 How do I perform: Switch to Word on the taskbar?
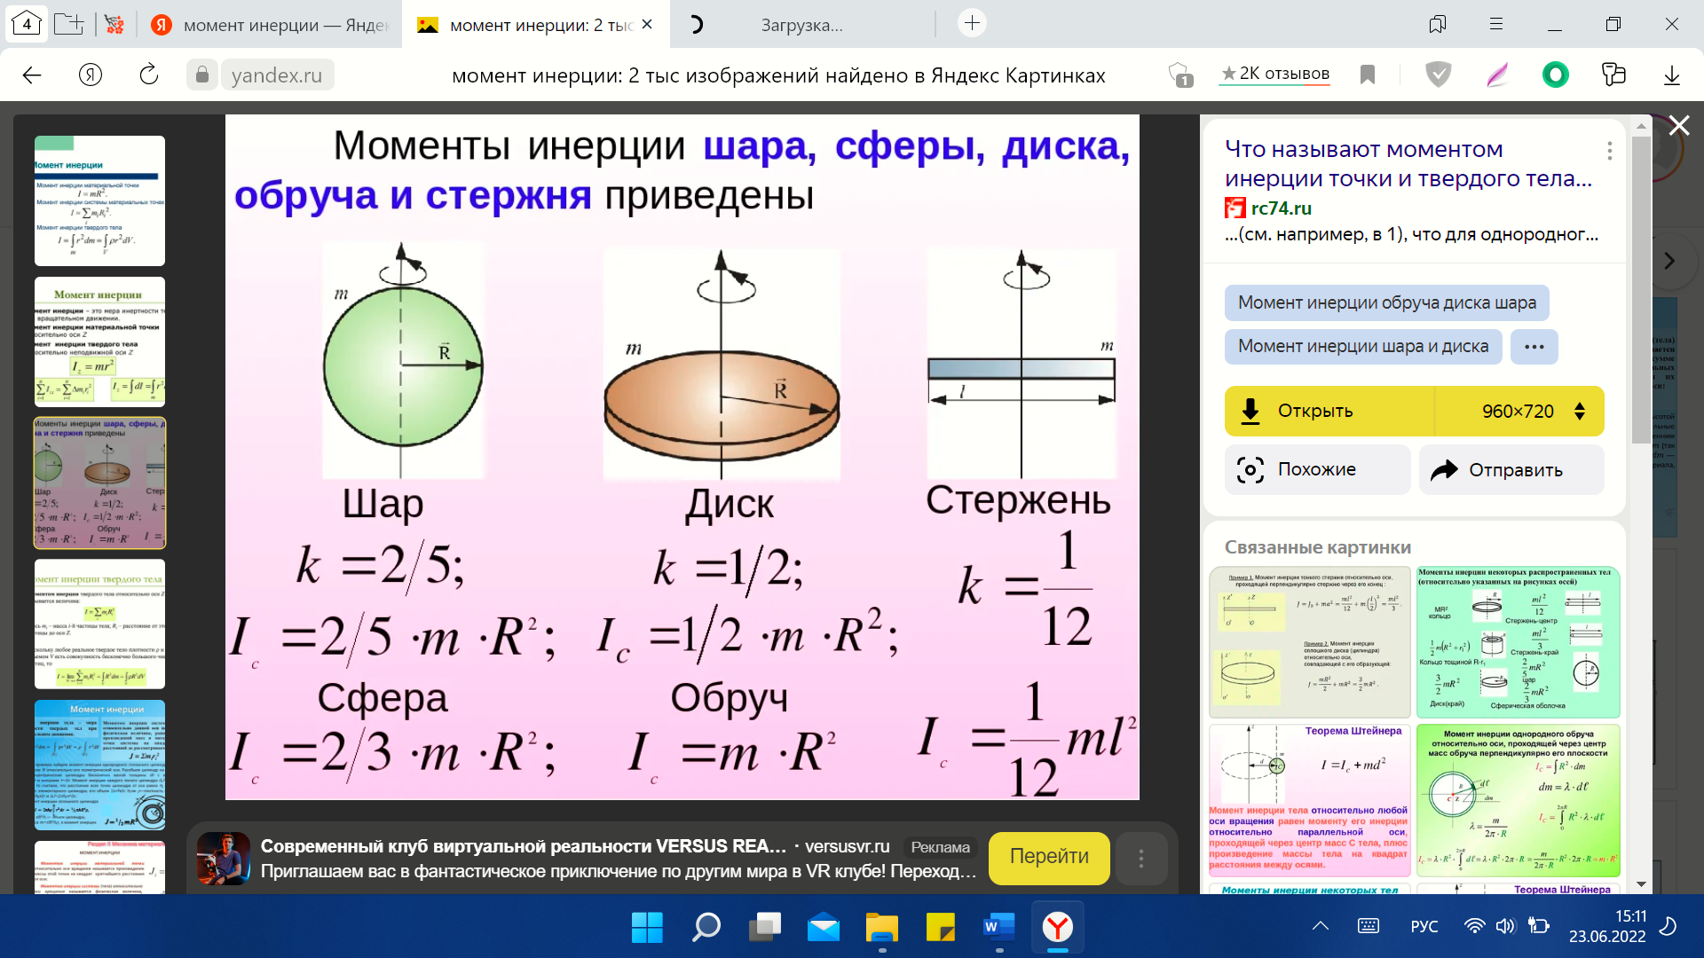pyautogui.click(x=999, y=927)
